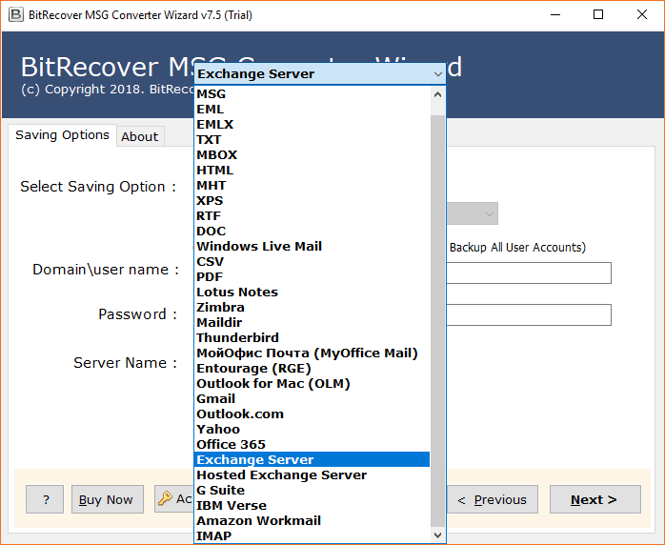Pick Amazon Workmail from the list

(312, 521)
